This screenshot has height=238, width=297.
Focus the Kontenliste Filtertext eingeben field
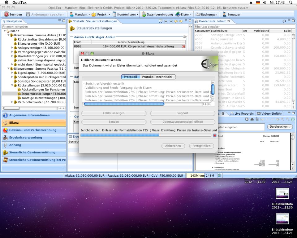(244, 27)
